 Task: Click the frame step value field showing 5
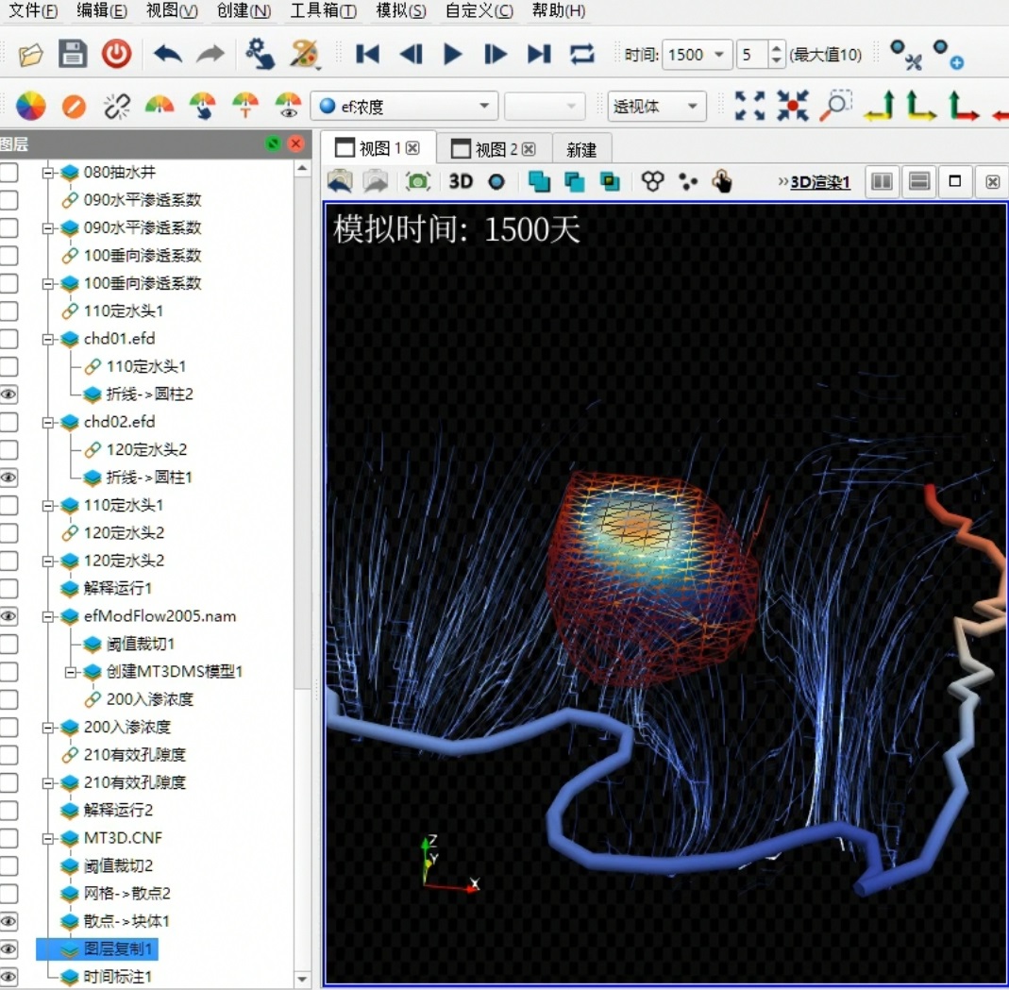pos(753,55)
